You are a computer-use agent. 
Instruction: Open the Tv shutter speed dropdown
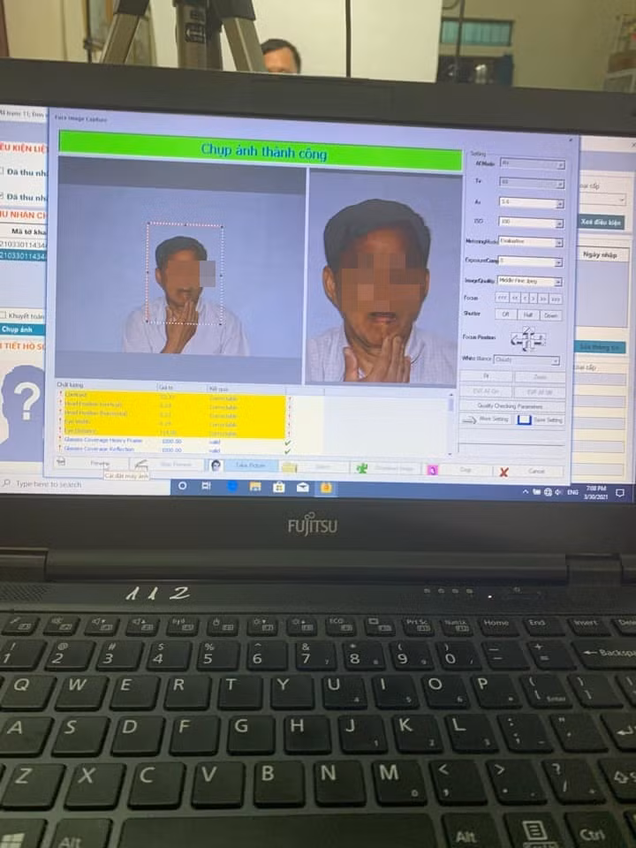tap(532, 183)
